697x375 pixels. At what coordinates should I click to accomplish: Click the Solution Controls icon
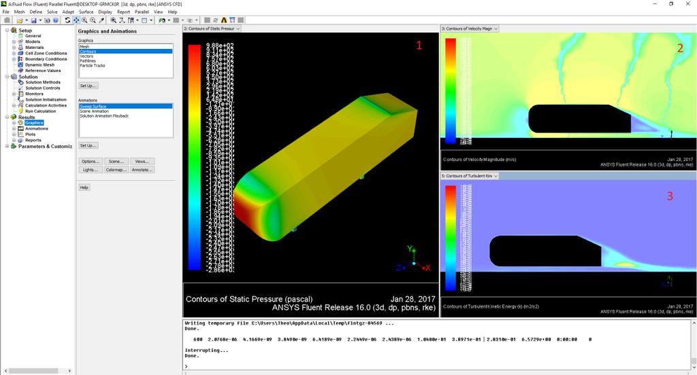click(x=20, y=88)
